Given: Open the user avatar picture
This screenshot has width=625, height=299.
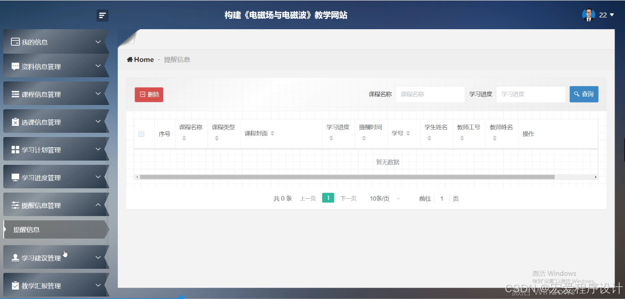Looking at the screenshot, I should (588, 15).
